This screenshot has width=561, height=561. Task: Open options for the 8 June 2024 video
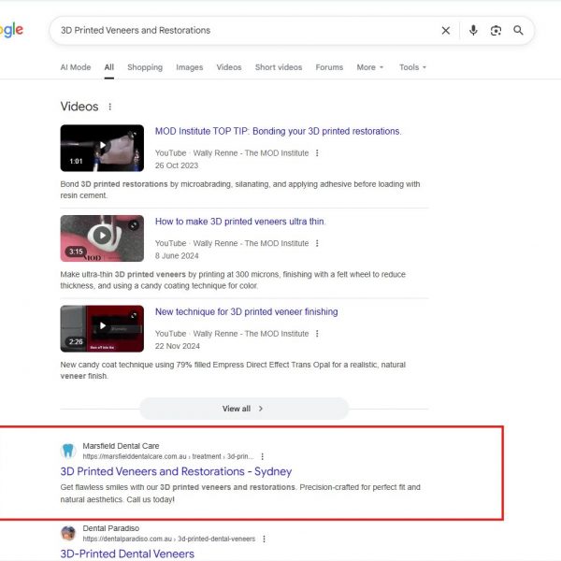coord(317,243)
